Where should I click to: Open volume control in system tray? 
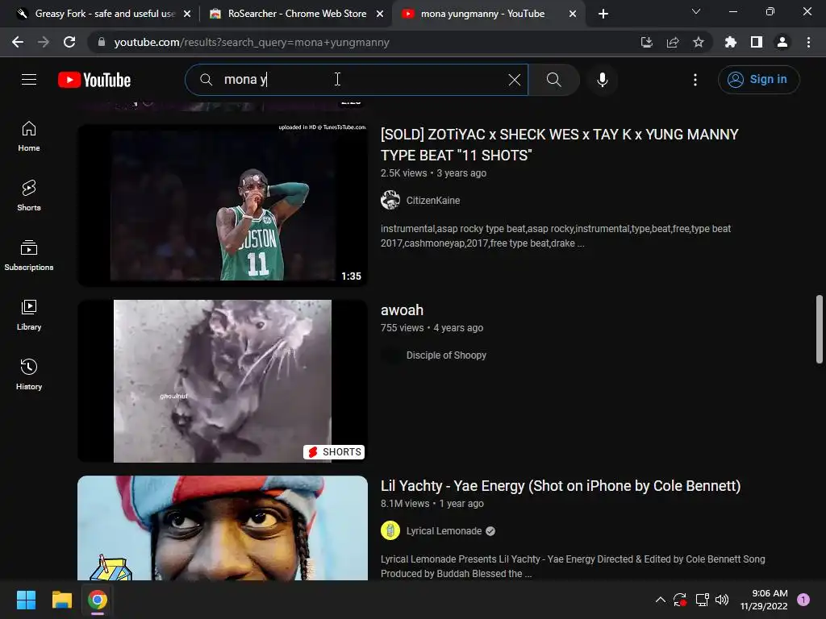[x=722, y=600]
